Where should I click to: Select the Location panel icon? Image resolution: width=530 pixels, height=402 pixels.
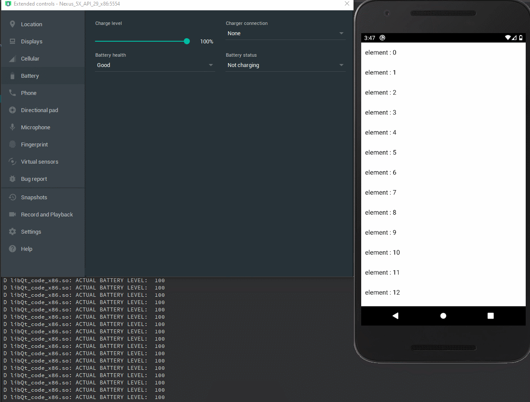pyautogui.click(x=13, y=24)
